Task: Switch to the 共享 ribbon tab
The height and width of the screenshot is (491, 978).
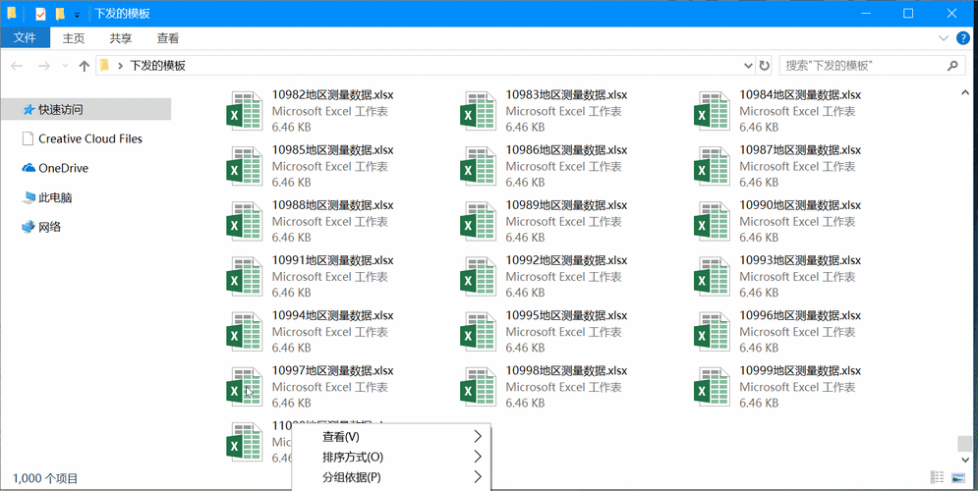Action: point(121,38)
